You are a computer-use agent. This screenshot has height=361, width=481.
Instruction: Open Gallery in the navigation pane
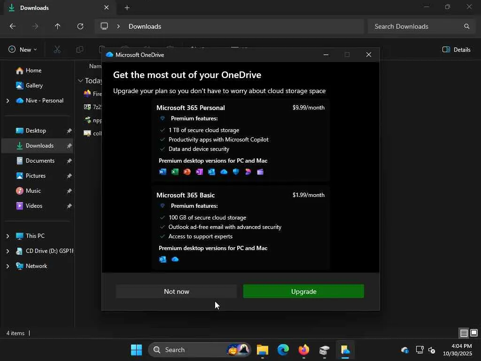pos(34,86)
